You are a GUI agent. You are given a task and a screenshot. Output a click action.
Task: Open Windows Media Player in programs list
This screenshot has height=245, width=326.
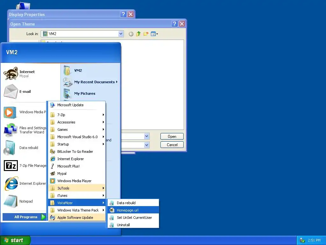tap(77, 181)
